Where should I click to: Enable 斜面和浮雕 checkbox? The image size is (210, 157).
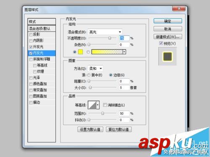click(31, 59)
